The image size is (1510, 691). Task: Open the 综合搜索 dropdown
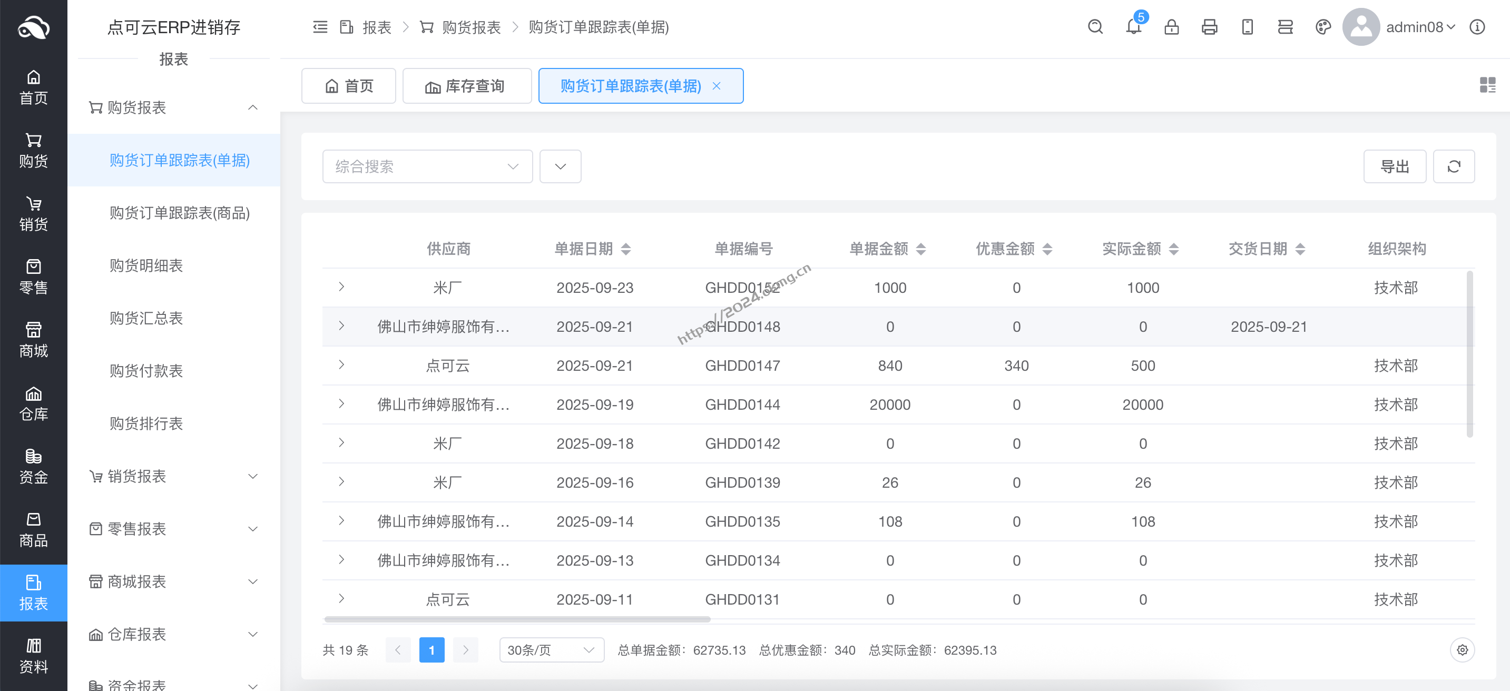[427, 166]
